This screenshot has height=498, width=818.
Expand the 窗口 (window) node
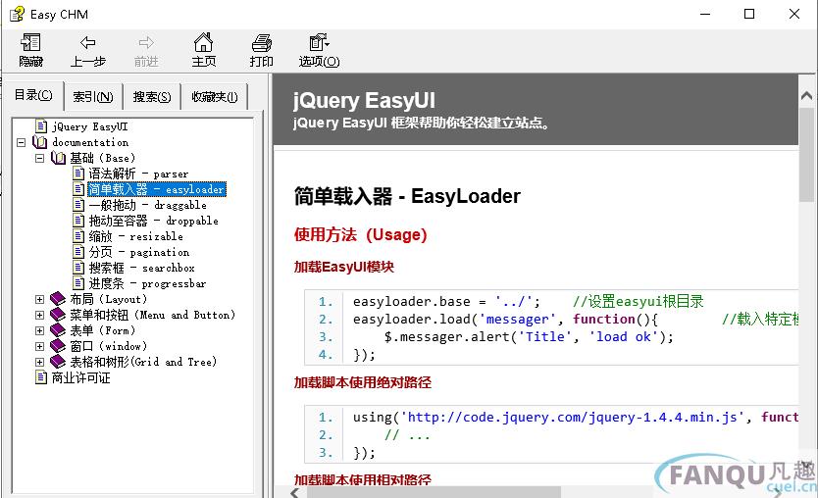click(x=39, y=346)
